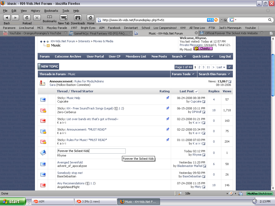Viewport: 275px width, 206px height.
Task: Open the Members List link
Action: tap(136, 56)
